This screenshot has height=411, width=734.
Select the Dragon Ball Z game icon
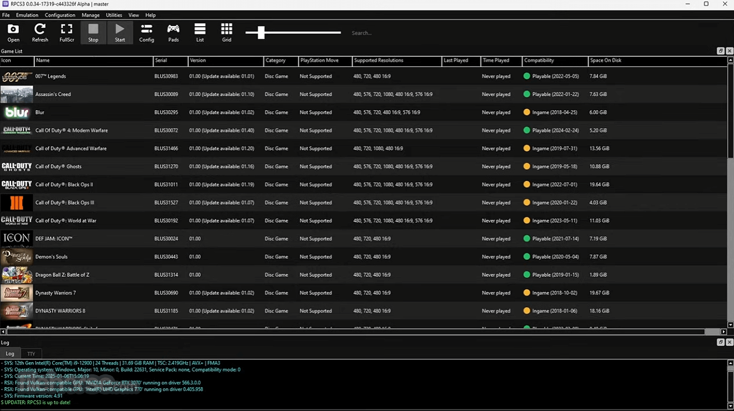pos(17,275)
